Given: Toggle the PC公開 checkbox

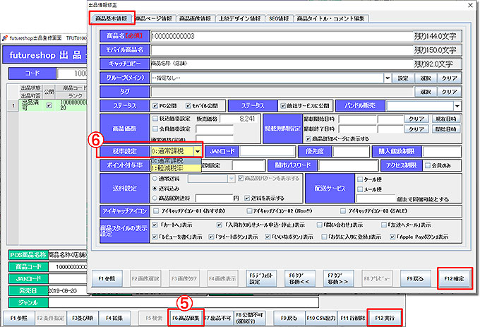Looking at the screenshot, I should point(155,105).
